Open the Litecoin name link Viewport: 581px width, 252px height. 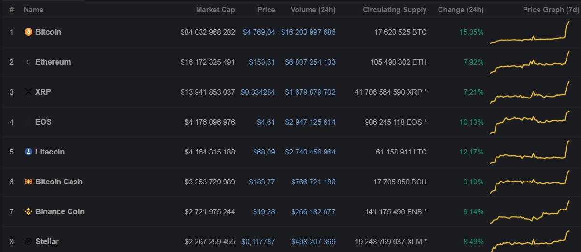pos(50,152)
